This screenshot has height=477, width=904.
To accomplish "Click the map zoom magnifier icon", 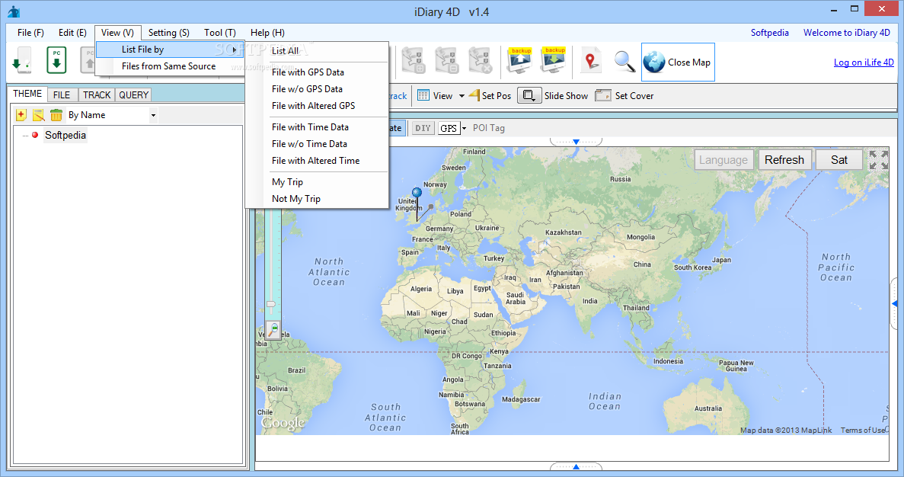I will [x=273, y=330].
